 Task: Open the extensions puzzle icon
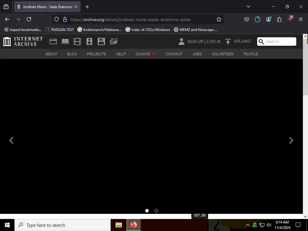tap(279, 19)
